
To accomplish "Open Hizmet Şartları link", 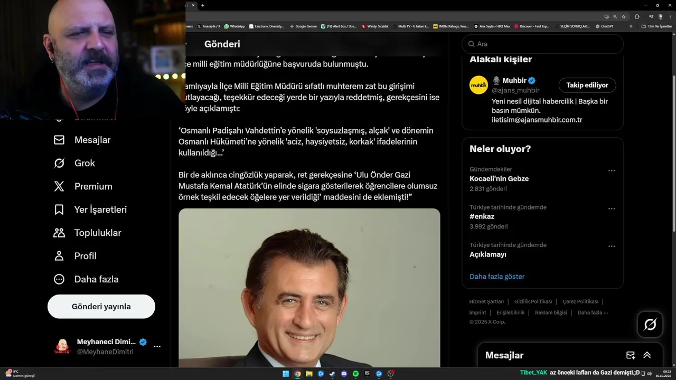I will click(x=486, y=301).
